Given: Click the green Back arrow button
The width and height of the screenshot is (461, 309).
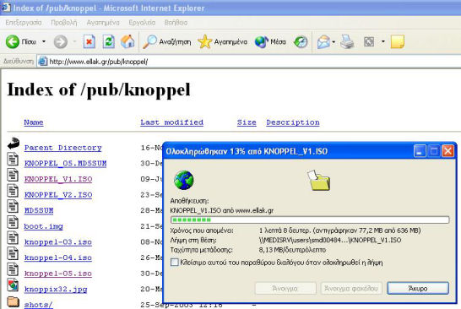Looking at the screenshot, I should (x=13, y=41).
